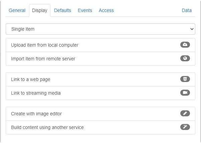Image resolution: width=201 pixels, height=143 pixels.
Task: Choose Upload item from local computer
Action: pyautogui.click(x=100, y=45)
